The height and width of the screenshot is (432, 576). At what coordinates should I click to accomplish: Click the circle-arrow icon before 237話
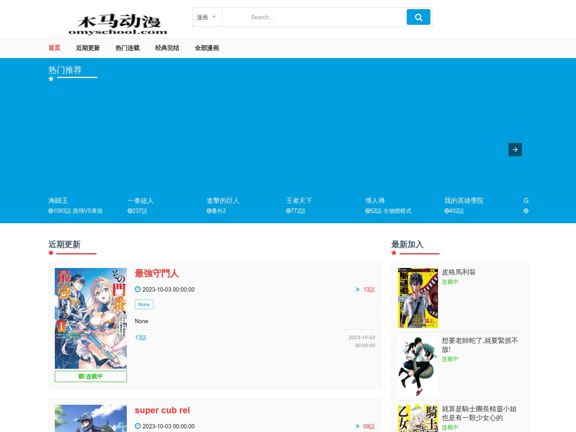pos(130,211)
